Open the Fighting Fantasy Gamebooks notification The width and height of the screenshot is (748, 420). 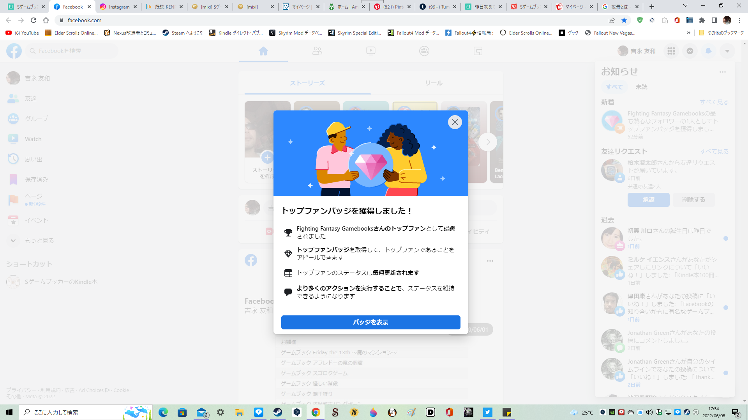[x=665, y=125]
